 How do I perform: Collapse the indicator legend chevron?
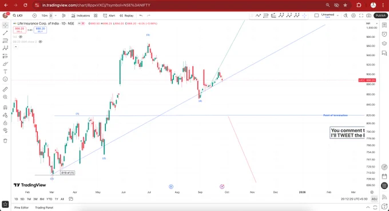point(15,47)
